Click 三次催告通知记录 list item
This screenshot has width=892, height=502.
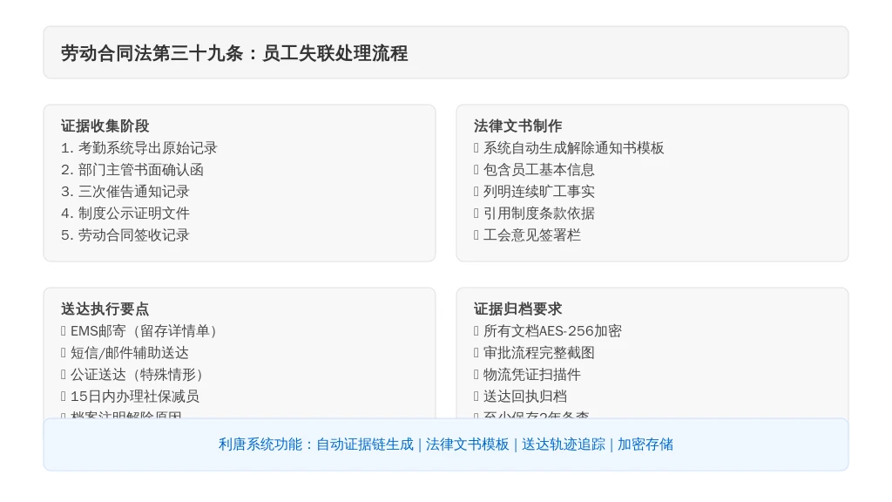click(x=125, y=191)
